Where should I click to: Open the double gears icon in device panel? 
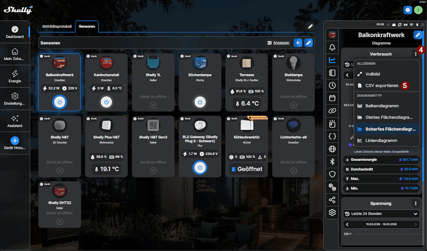click(332, 187)
